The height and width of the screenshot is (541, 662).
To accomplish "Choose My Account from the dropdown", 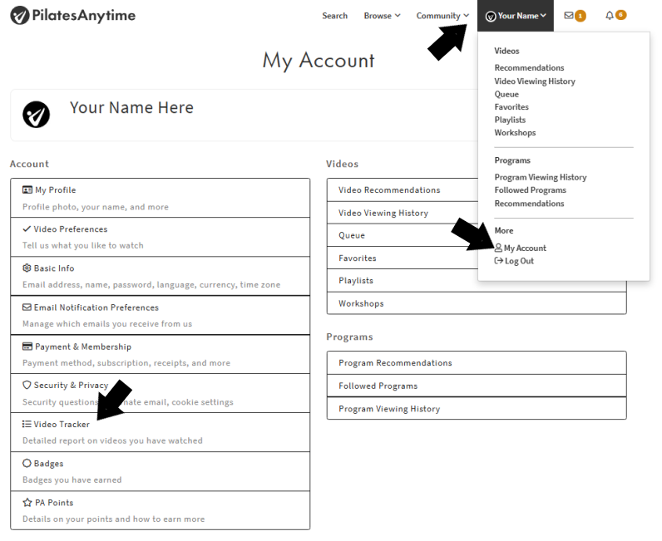I will (x=521, y=248).
